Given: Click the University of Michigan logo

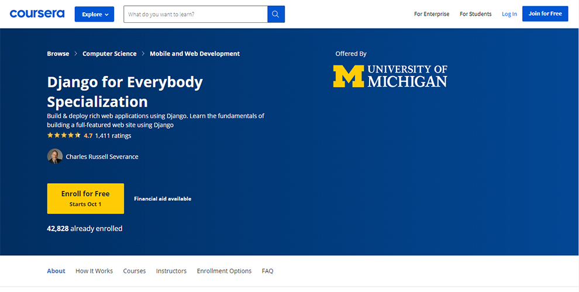Looking at the screenshot, I should pos(390,76).
